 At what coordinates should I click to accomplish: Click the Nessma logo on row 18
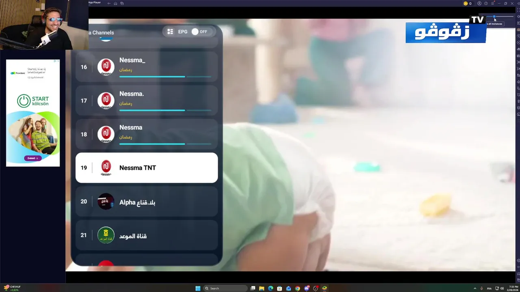click(106, 134)
